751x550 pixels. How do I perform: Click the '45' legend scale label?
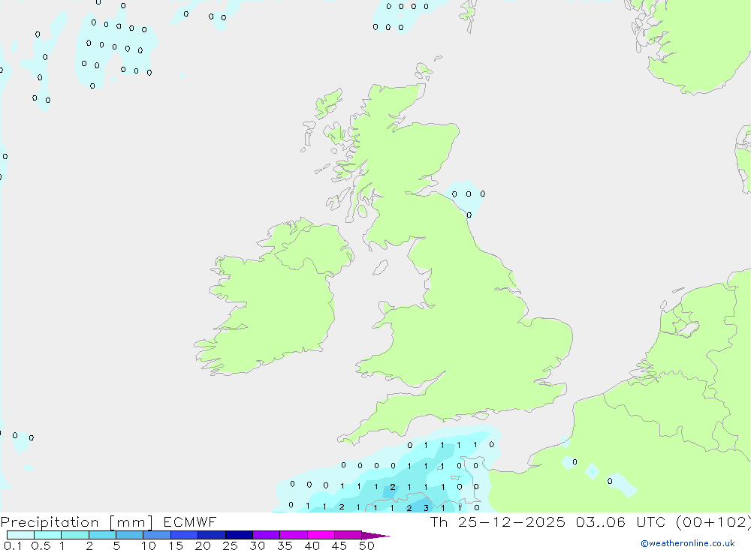click(339, 545)
